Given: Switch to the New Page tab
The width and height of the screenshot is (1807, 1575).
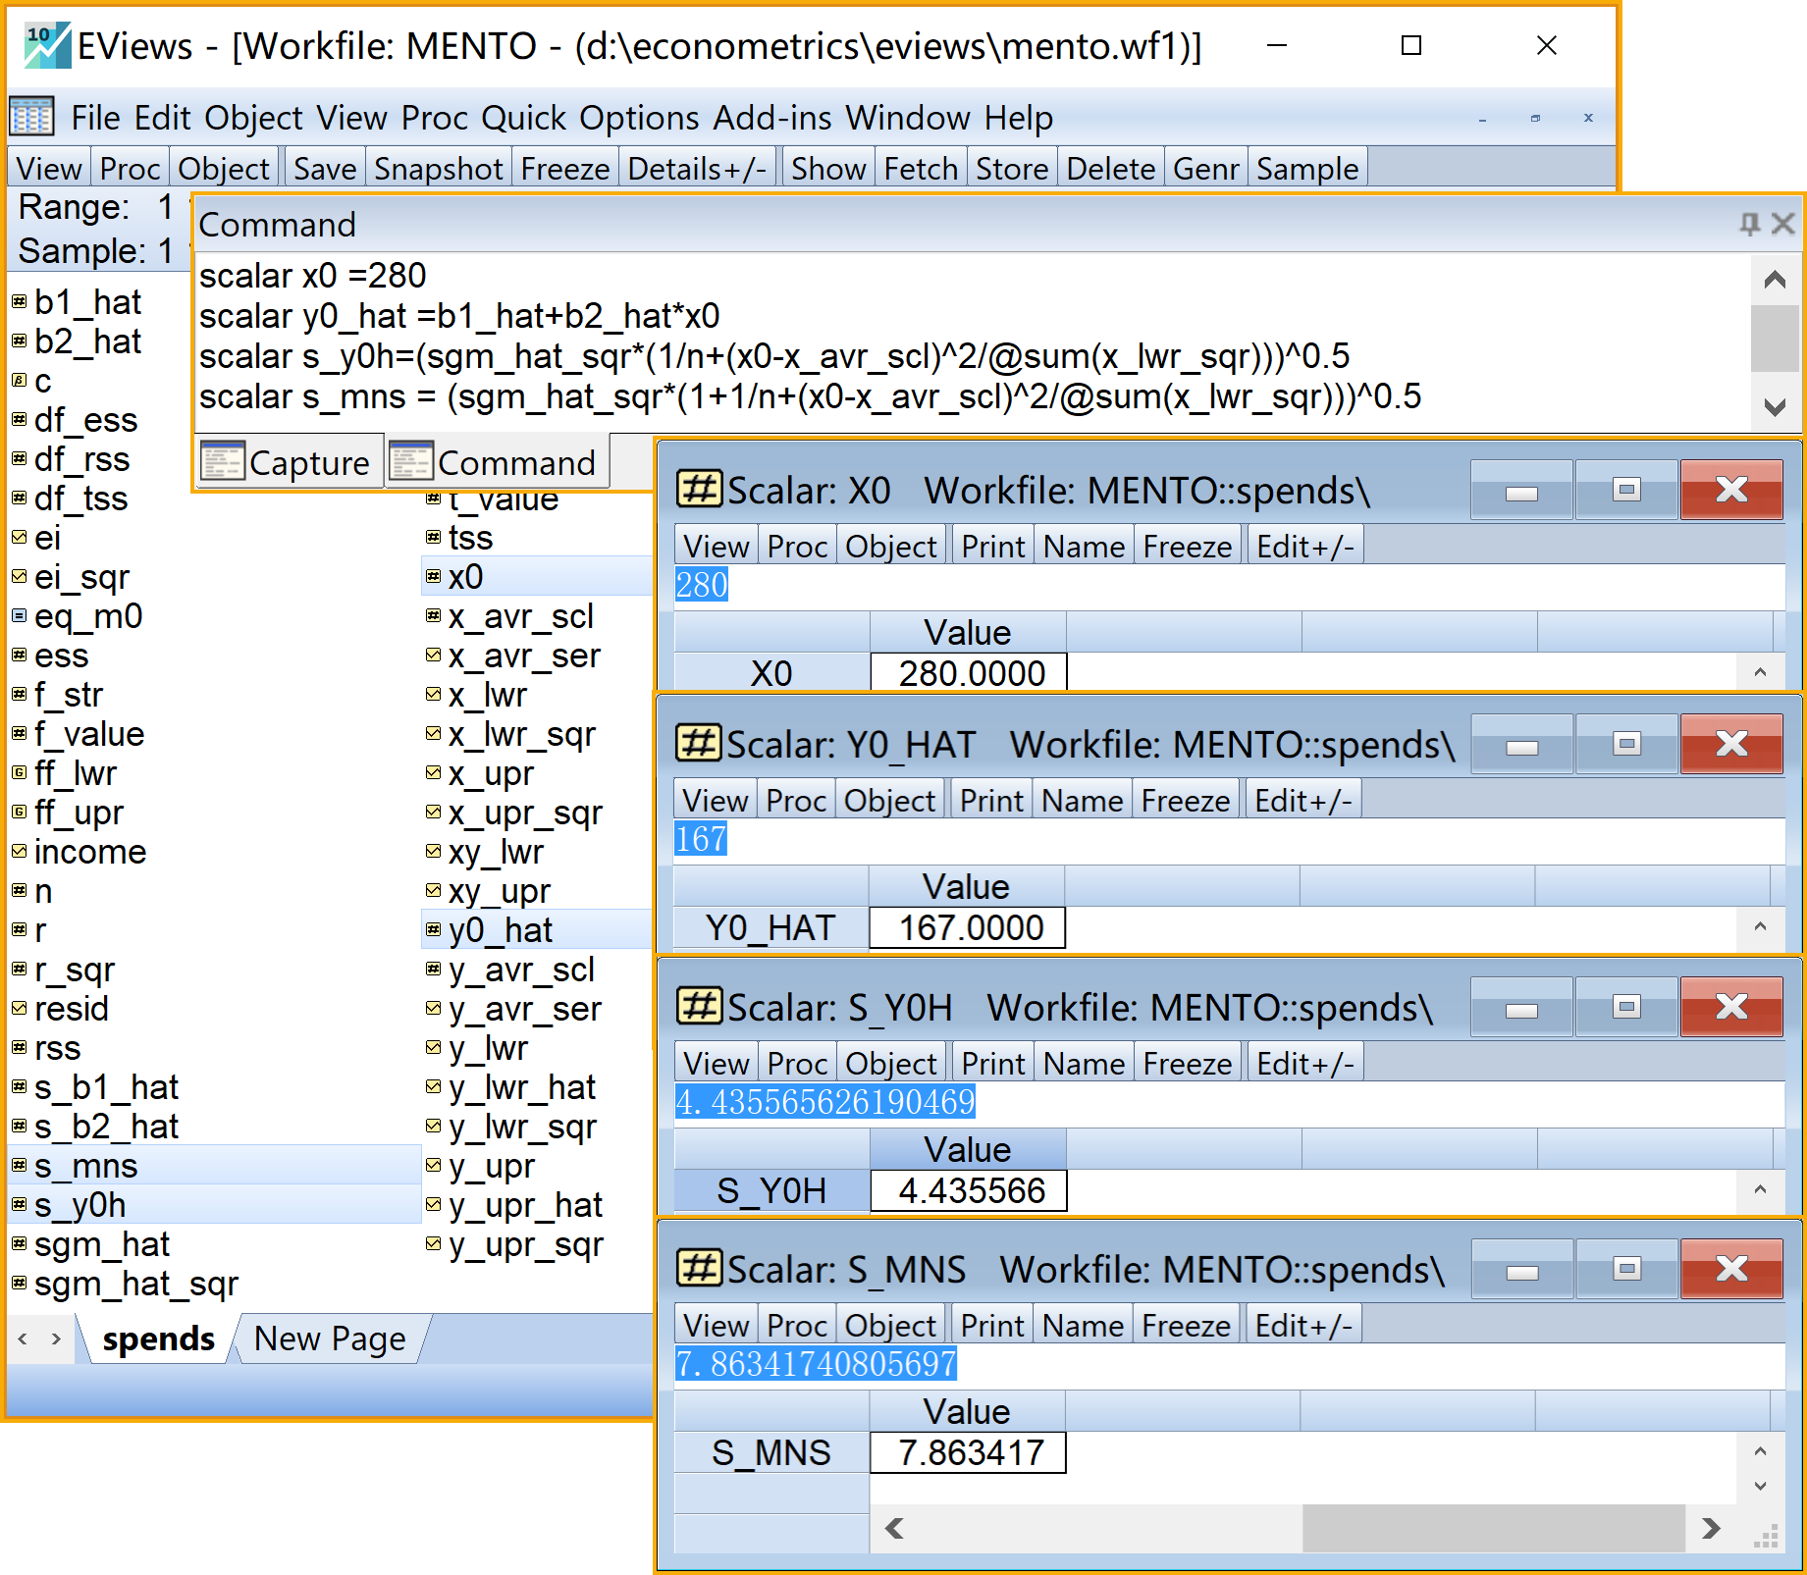Looking at the screenshot, I should (x=329, y=1339).
